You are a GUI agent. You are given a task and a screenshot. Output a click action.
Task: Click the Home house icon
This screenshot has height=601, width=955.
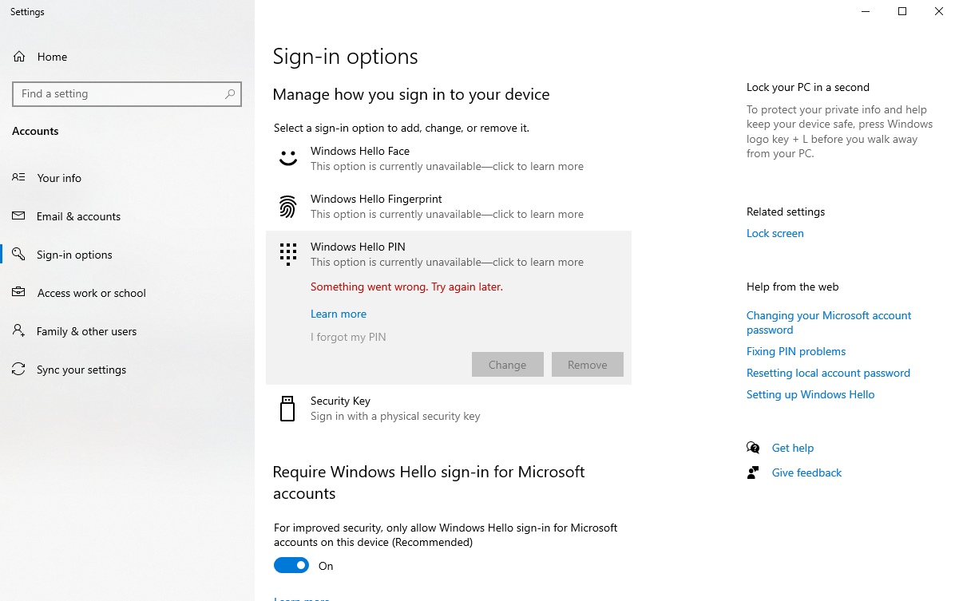tap(19, 57)
